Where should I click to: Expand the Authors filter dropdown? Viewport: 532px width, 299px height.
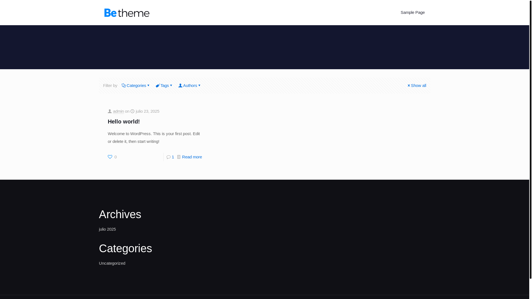[189, 86]
